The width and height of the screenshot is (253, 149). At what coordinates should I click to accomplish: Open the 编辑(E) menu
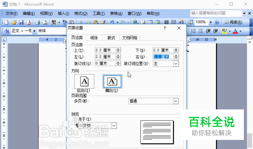coord(29,13)
